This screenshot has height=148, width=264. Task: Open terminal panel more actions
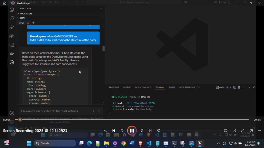pos(244,87)
